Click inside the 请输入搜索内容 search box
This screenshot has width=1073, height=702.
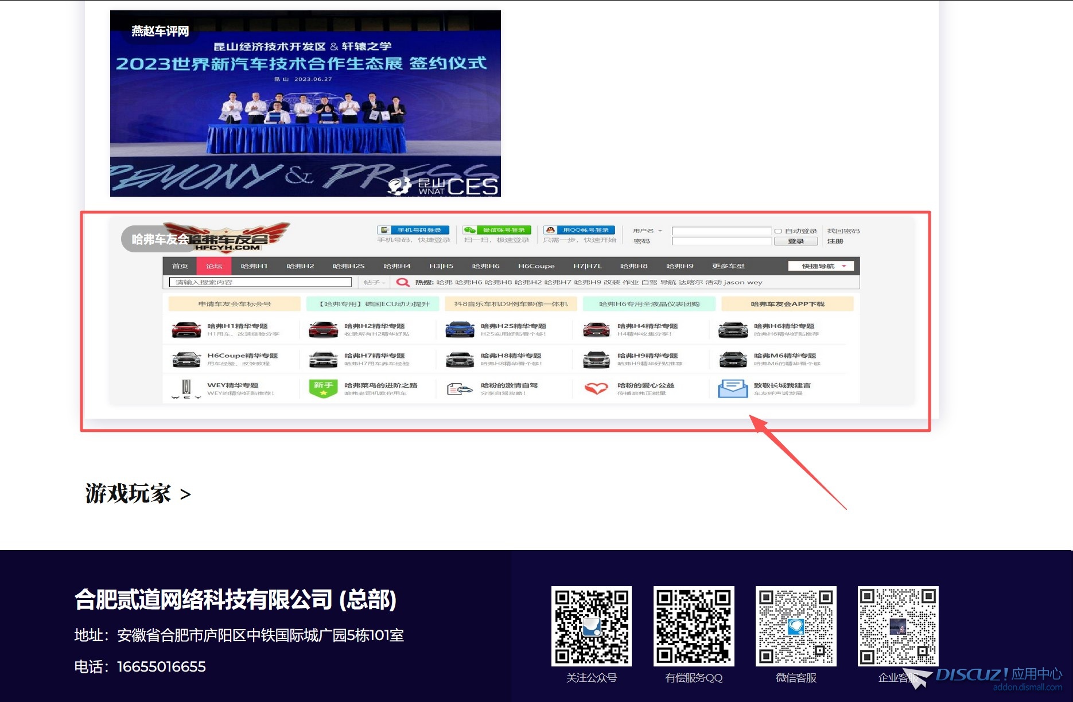(x=258, y=282)
